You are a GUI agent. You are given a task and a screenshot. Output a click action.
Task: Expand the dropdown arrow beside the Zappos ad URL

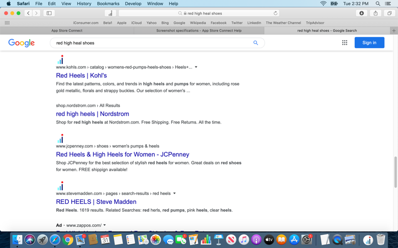tap(104, 225)
